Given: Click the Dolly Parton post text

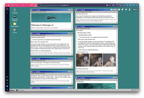Looking at the screenshot, I should click(51, 77).
